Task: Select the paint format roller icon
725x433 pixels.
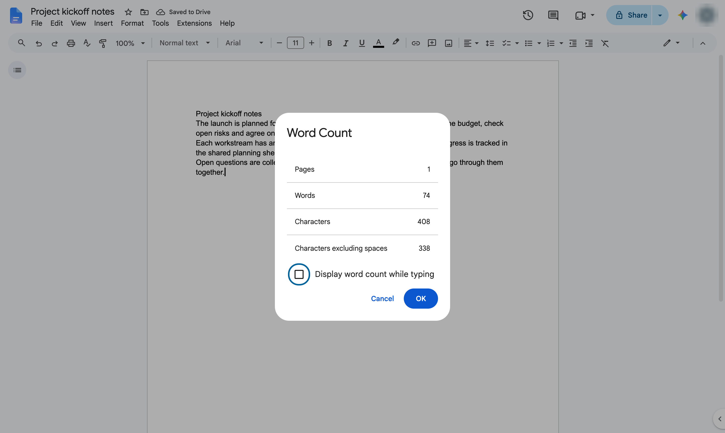Action: pyautogui.click(x=103, y=43)
